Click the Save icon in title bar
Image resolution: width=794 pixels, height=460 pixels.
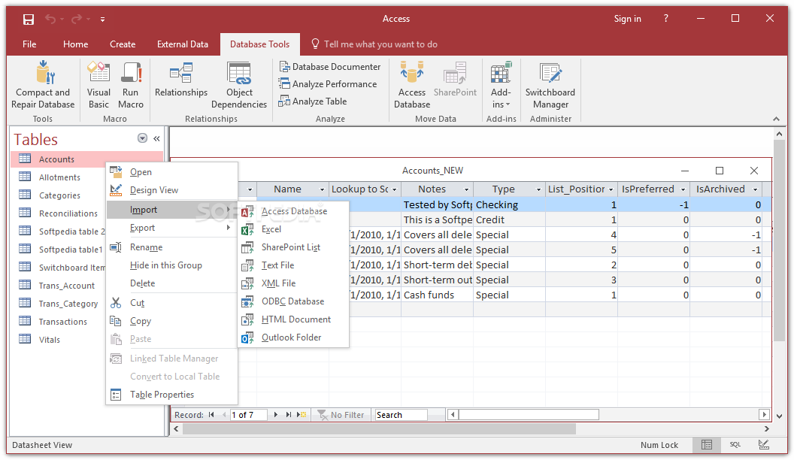point(29,20)
